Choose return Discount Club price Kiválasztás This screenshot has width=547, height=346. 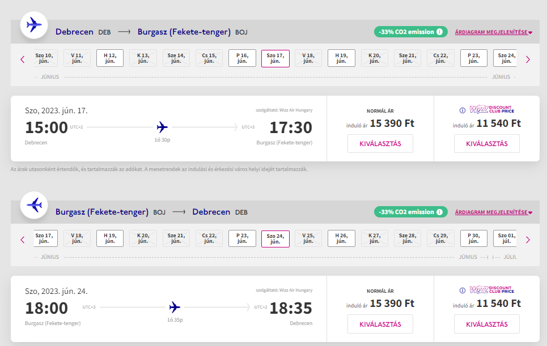coord(486,324)
